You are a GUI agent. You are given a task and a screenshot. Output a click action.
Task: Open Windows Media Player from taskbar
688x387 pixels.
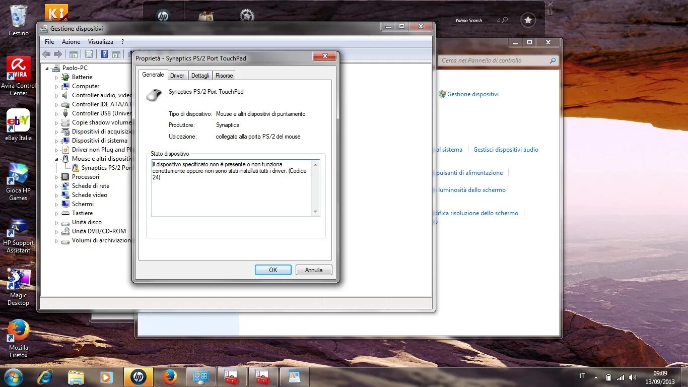tap(107, 377)
